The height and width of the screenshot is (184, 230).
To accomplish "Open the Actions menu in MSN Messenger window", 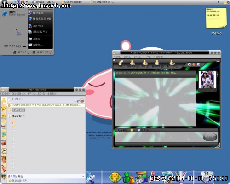I will [x=31, y=93].
